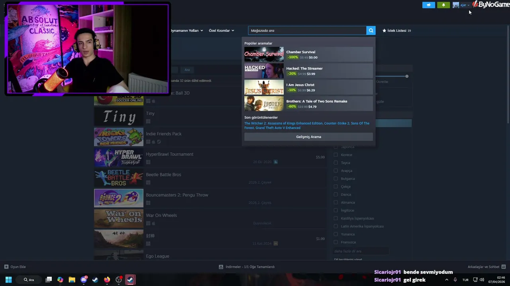Open Indie Friends Pack result
This screenshot has width=510, height=286.
[x=210, y=137]
